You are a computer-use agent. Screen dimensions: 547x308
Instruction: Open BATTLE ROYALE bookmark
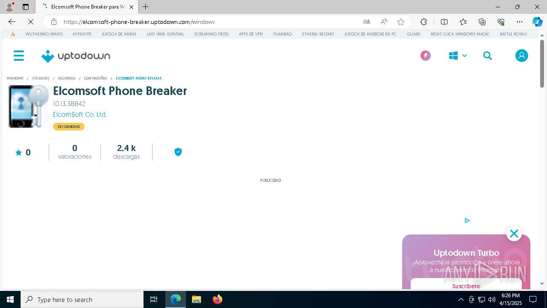point(514,34)
